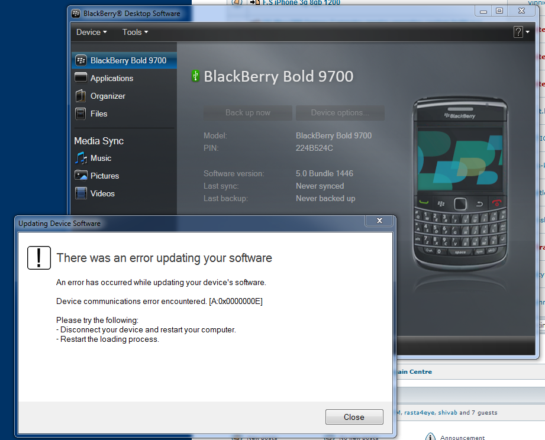This screenshot has width=545, height=440.
Task: Click the green USB connection icon
Action: [x=196, y=76]
